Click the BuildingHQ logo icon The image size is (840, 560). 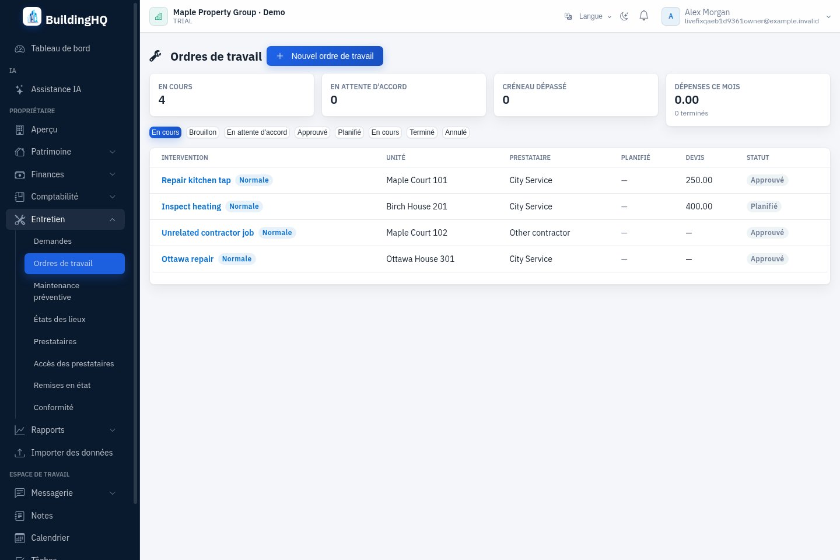click(32, 16)
